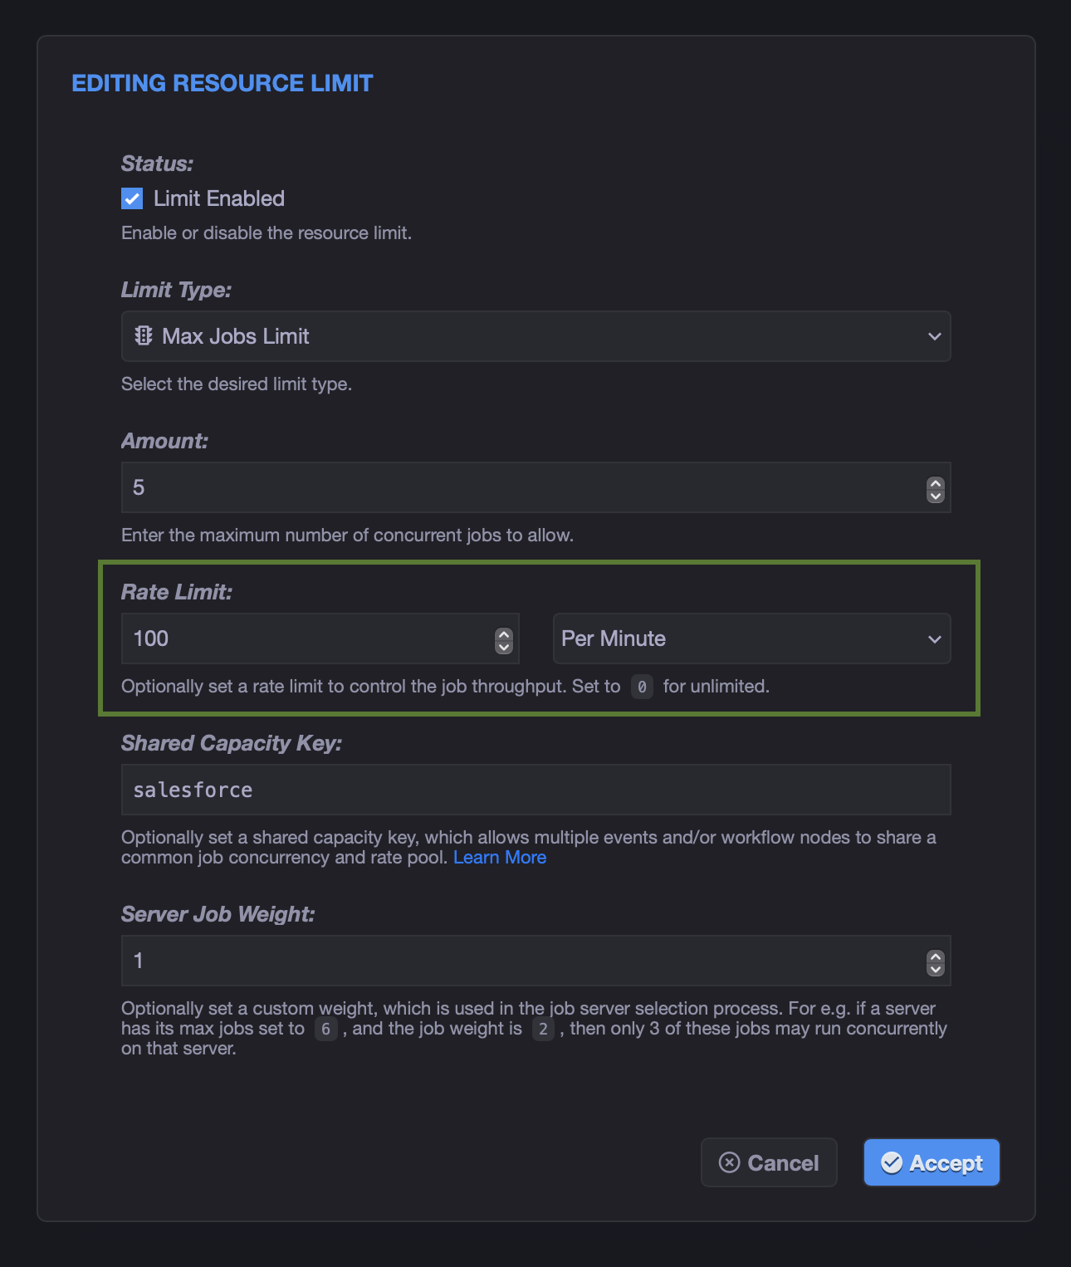Screen dimensions: 1071x1267
Task: Click the Rate Limit label
Action: tap(177, 592)
